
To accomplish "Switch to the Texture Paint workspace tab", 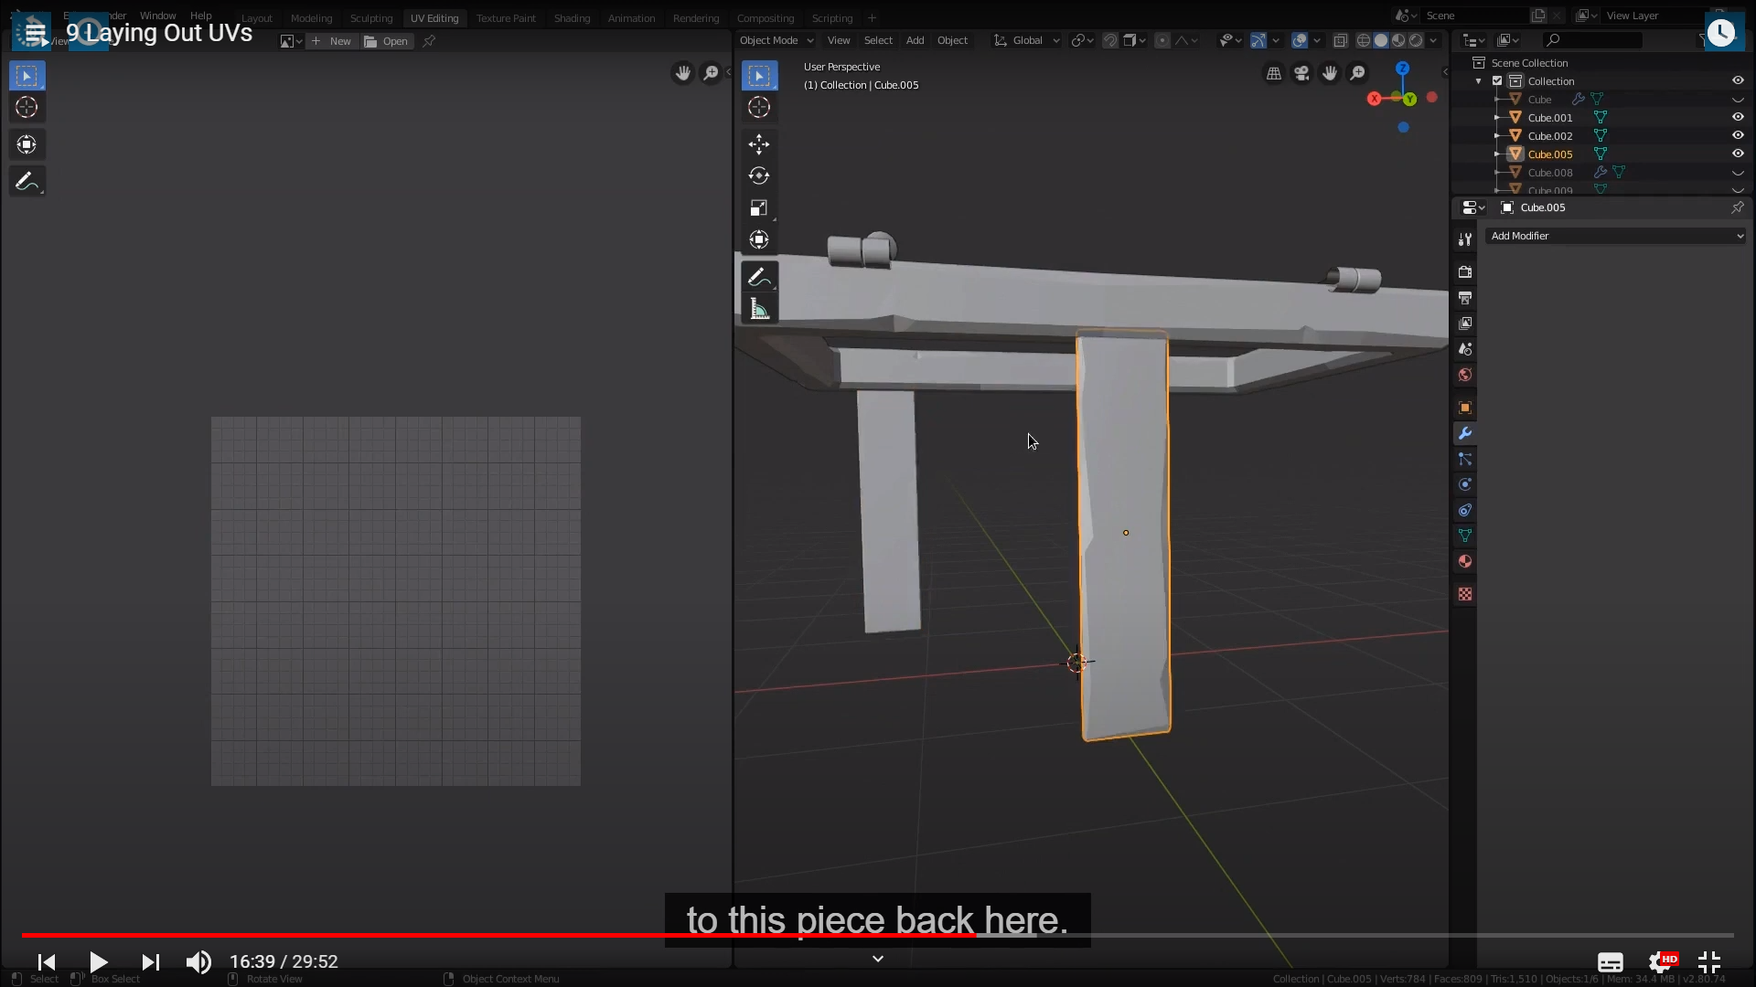I will coord(506,18).
